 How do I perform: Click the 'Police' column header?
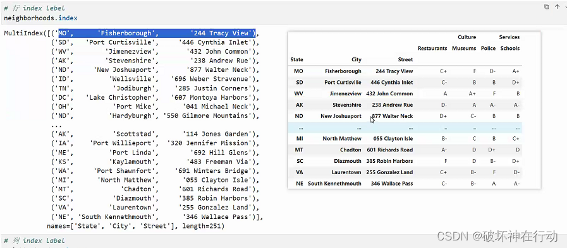(488, 49)
